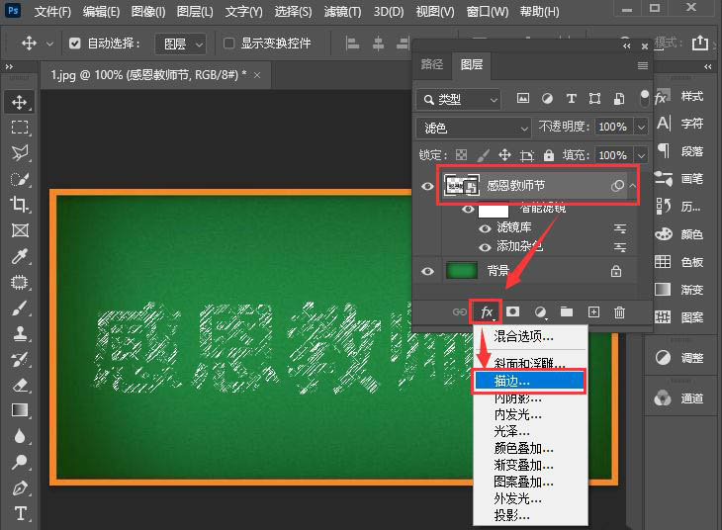Click the fx layer style button
The height and width of the screenshot is (530, 722).
[x=487, y=312]
